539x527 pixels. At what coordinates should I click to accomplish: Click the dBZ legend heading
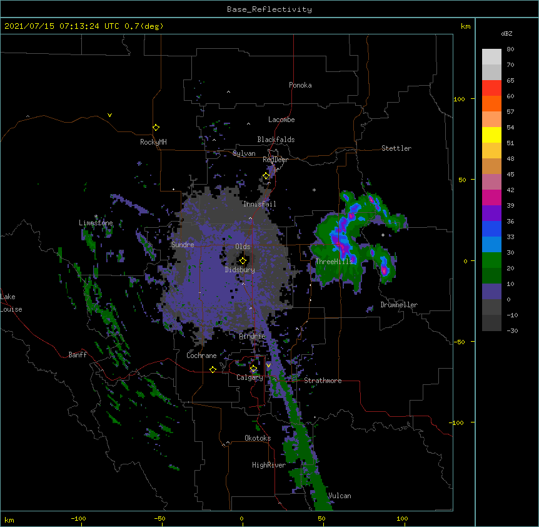(x=506, y=33)
